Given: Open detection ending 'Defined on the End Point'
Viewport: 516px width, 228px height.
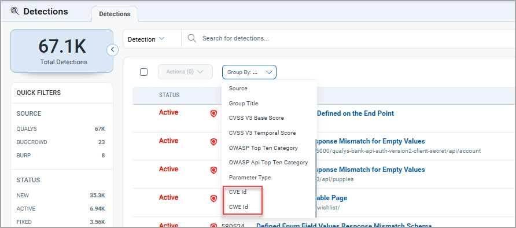Looking at the screenshot, I should (355, 113).
